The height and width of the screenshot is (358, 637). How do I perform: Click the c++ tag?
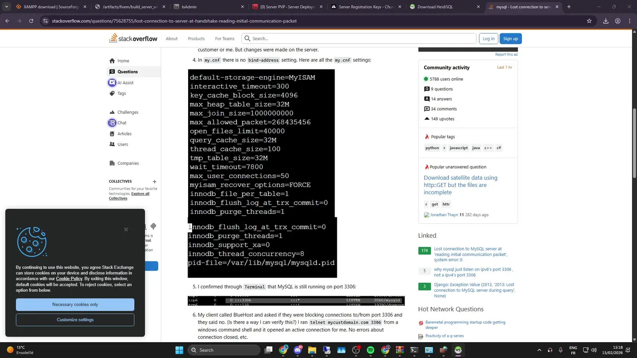click(x=488, y=148)
